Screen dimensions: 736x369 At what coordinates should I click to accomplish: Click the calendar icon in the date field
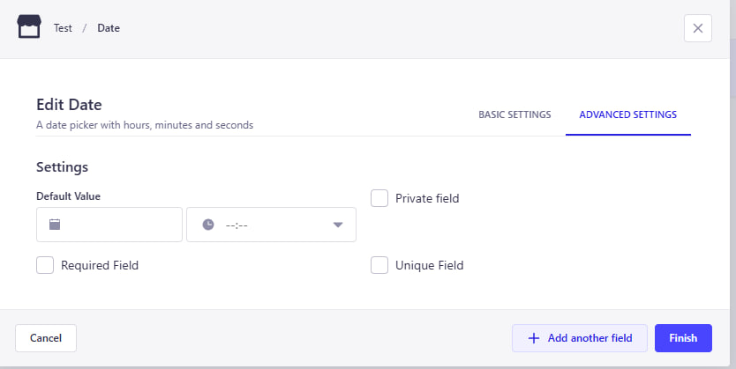[55, 225]
